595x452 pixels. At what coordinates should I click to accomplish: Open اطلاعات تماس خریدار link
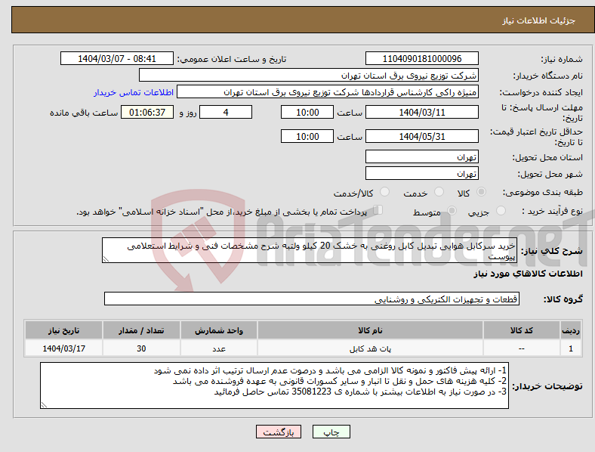click(x=134, y=92)
